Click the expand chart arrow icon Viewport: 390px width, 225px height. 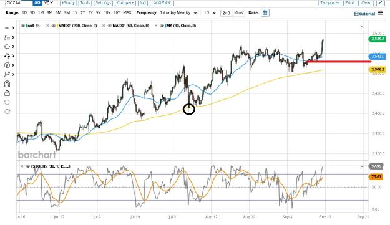(380, 2)
